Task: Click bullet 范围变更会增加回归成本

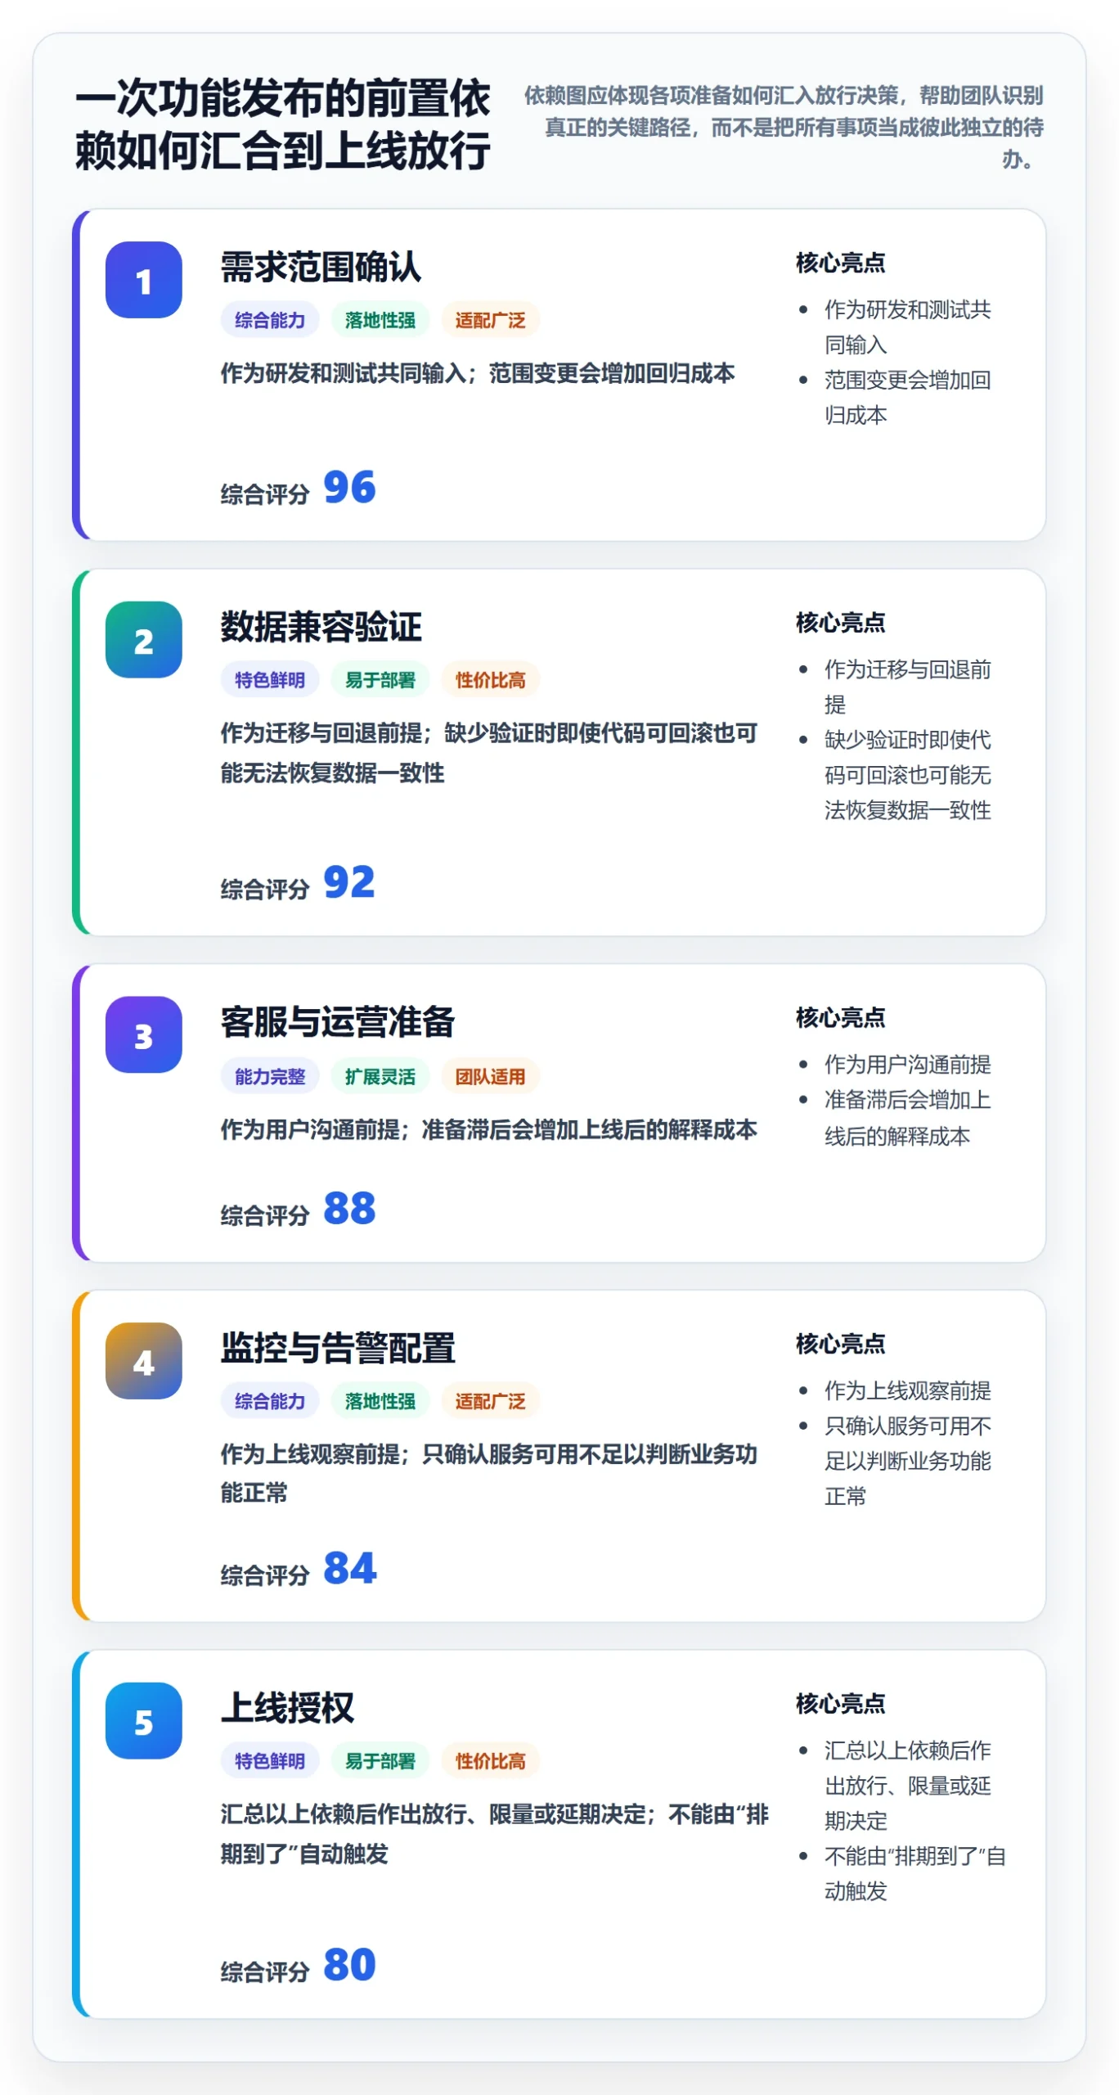Action: 907,397
